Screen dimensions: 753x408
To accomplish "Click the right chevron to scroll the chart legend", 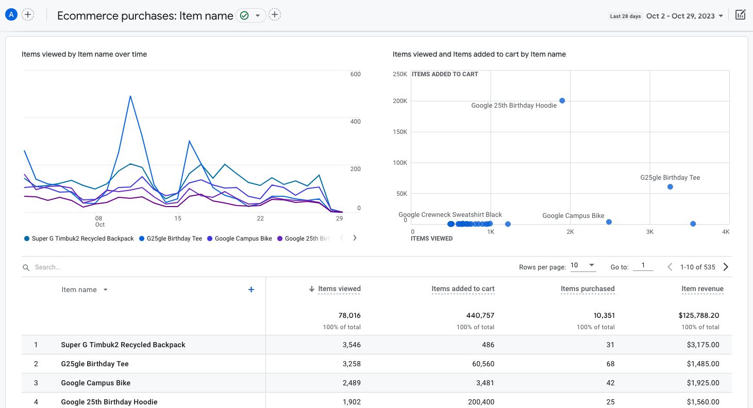I will (355, 238).
